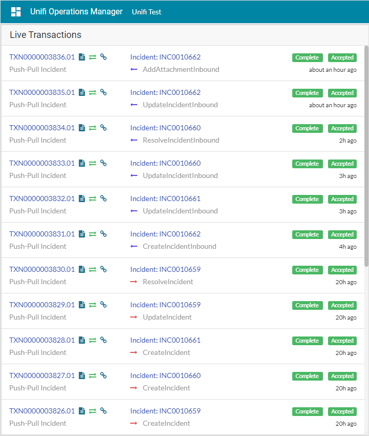Click the chain link icon beside TXN0000003826.01
This screenshot has width=369, height=436.
(x=103, y=411)
